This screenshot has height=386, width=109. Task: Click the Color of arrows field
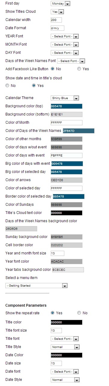[66, 180]
